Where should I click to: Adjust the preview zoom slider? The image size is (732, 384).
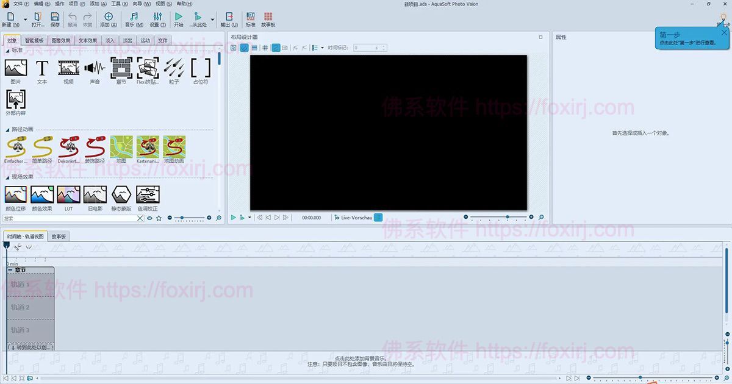point(507,216)
